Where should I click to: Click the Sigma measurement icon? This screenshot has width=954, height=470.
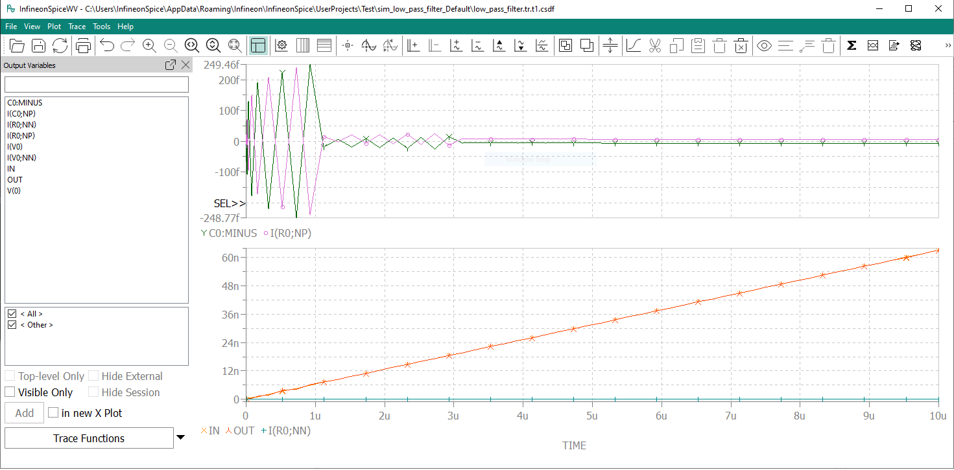[x=852, y=45]
